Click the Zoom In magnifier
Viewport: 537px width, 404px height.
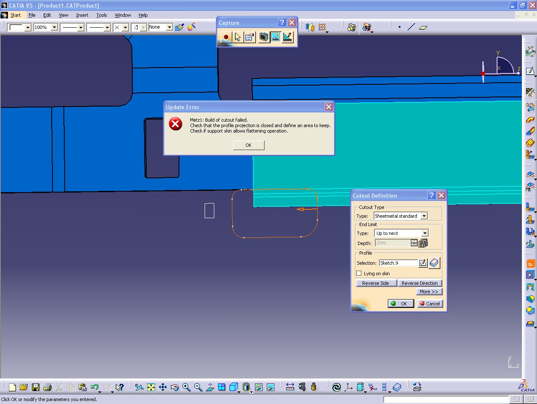tap(187, 387)
